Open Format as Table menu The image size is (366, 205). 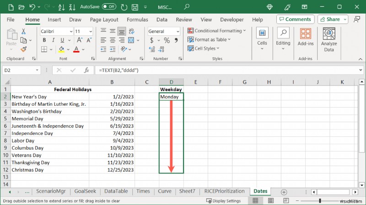[209, 39]
